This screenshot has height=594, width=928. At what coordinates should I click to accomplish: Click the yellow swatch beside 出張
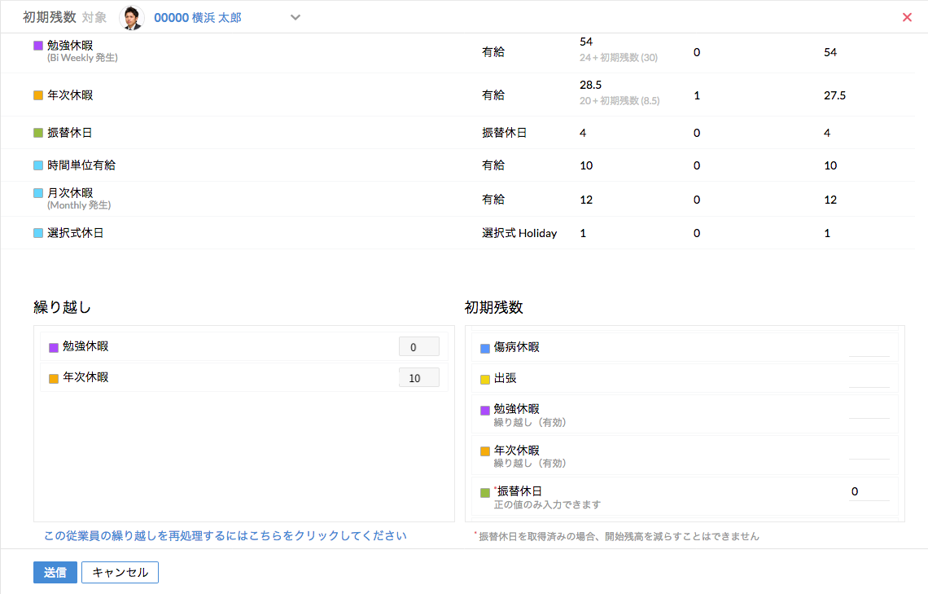(485, 379)
